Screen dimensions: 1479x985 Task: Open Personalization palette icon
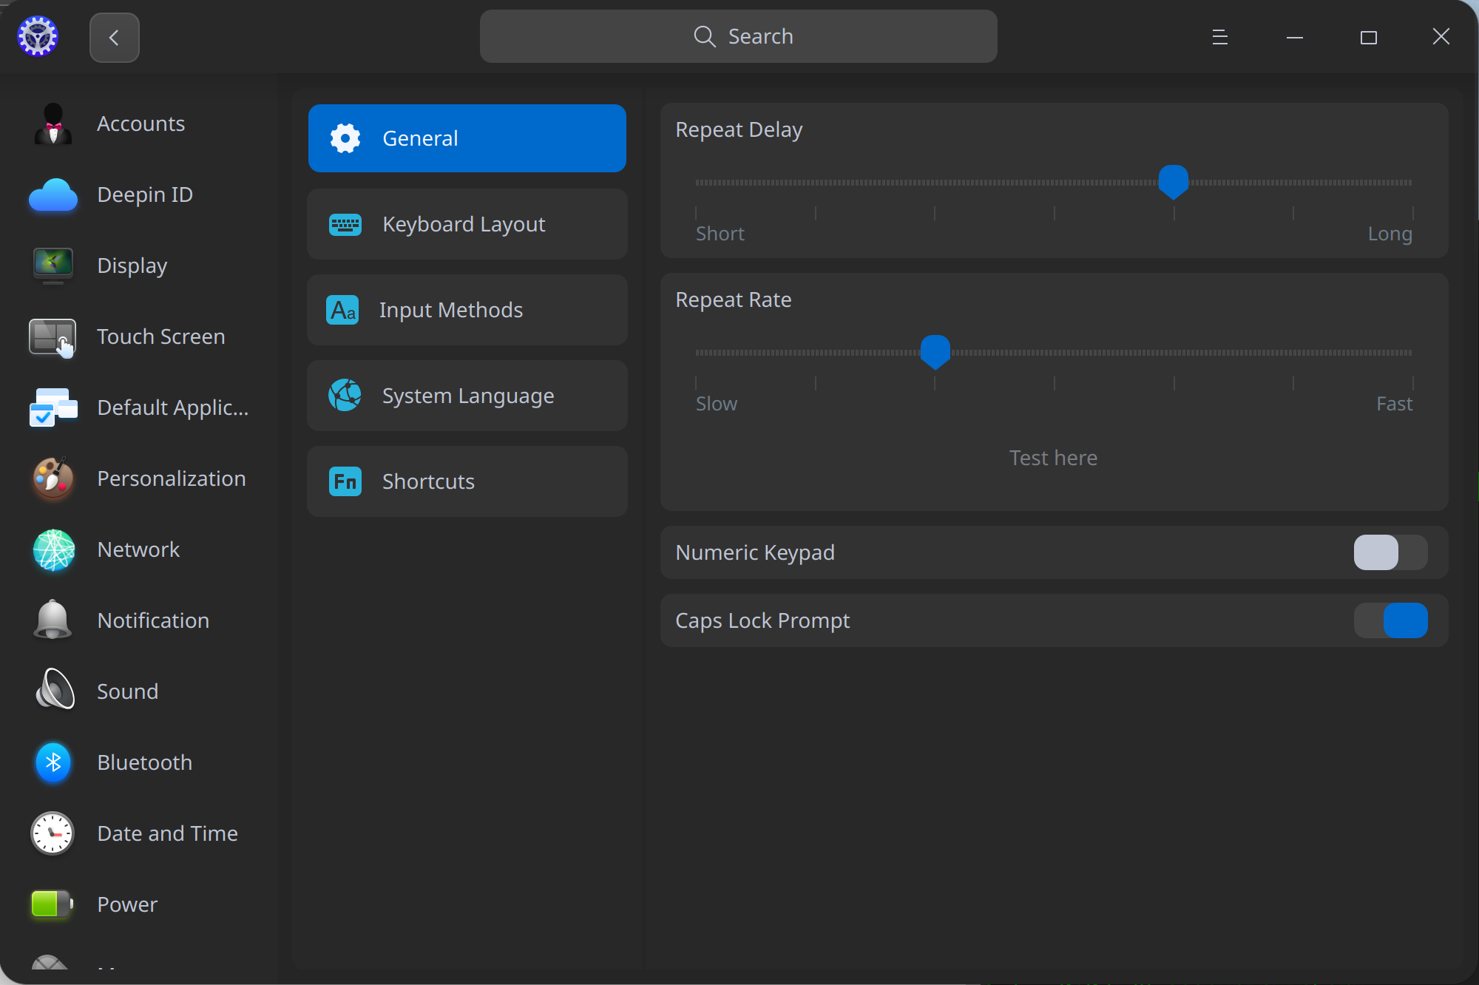coord(53,478)
